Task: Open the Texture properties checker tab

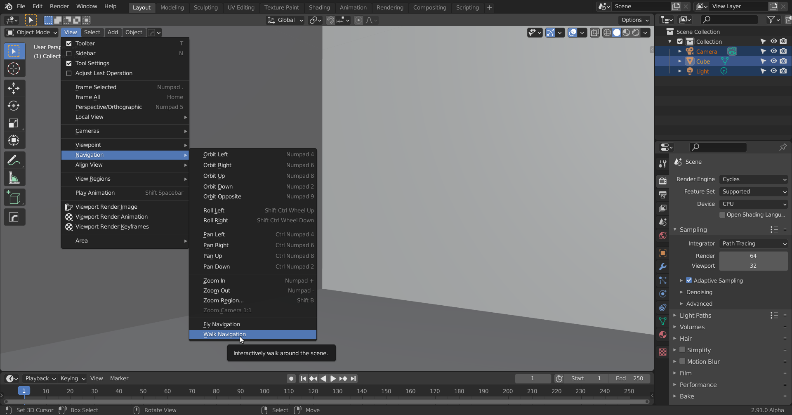Action: [x=663, y=352]
